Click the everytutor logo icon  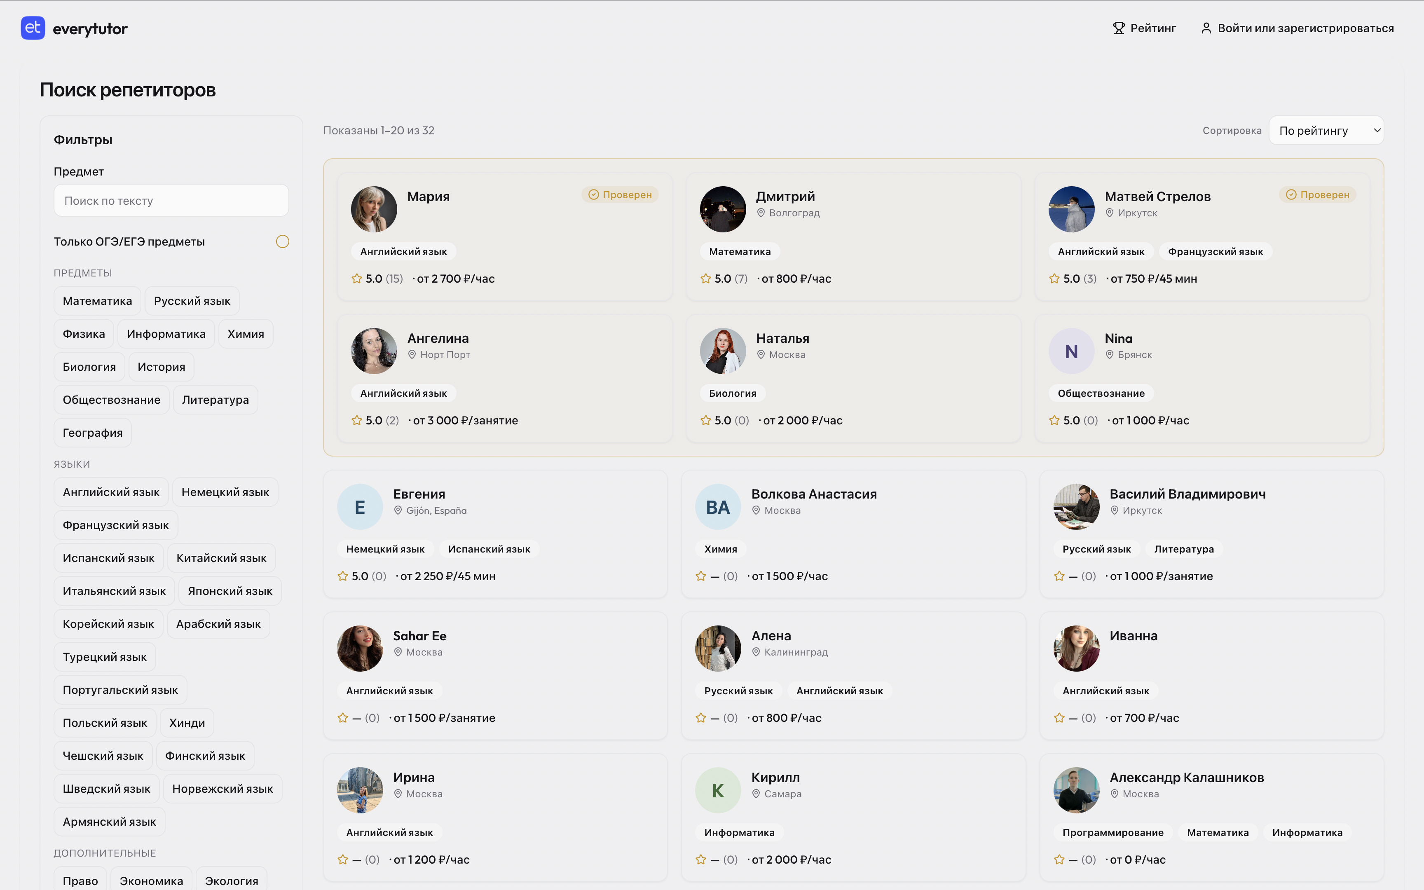[33, 28]
